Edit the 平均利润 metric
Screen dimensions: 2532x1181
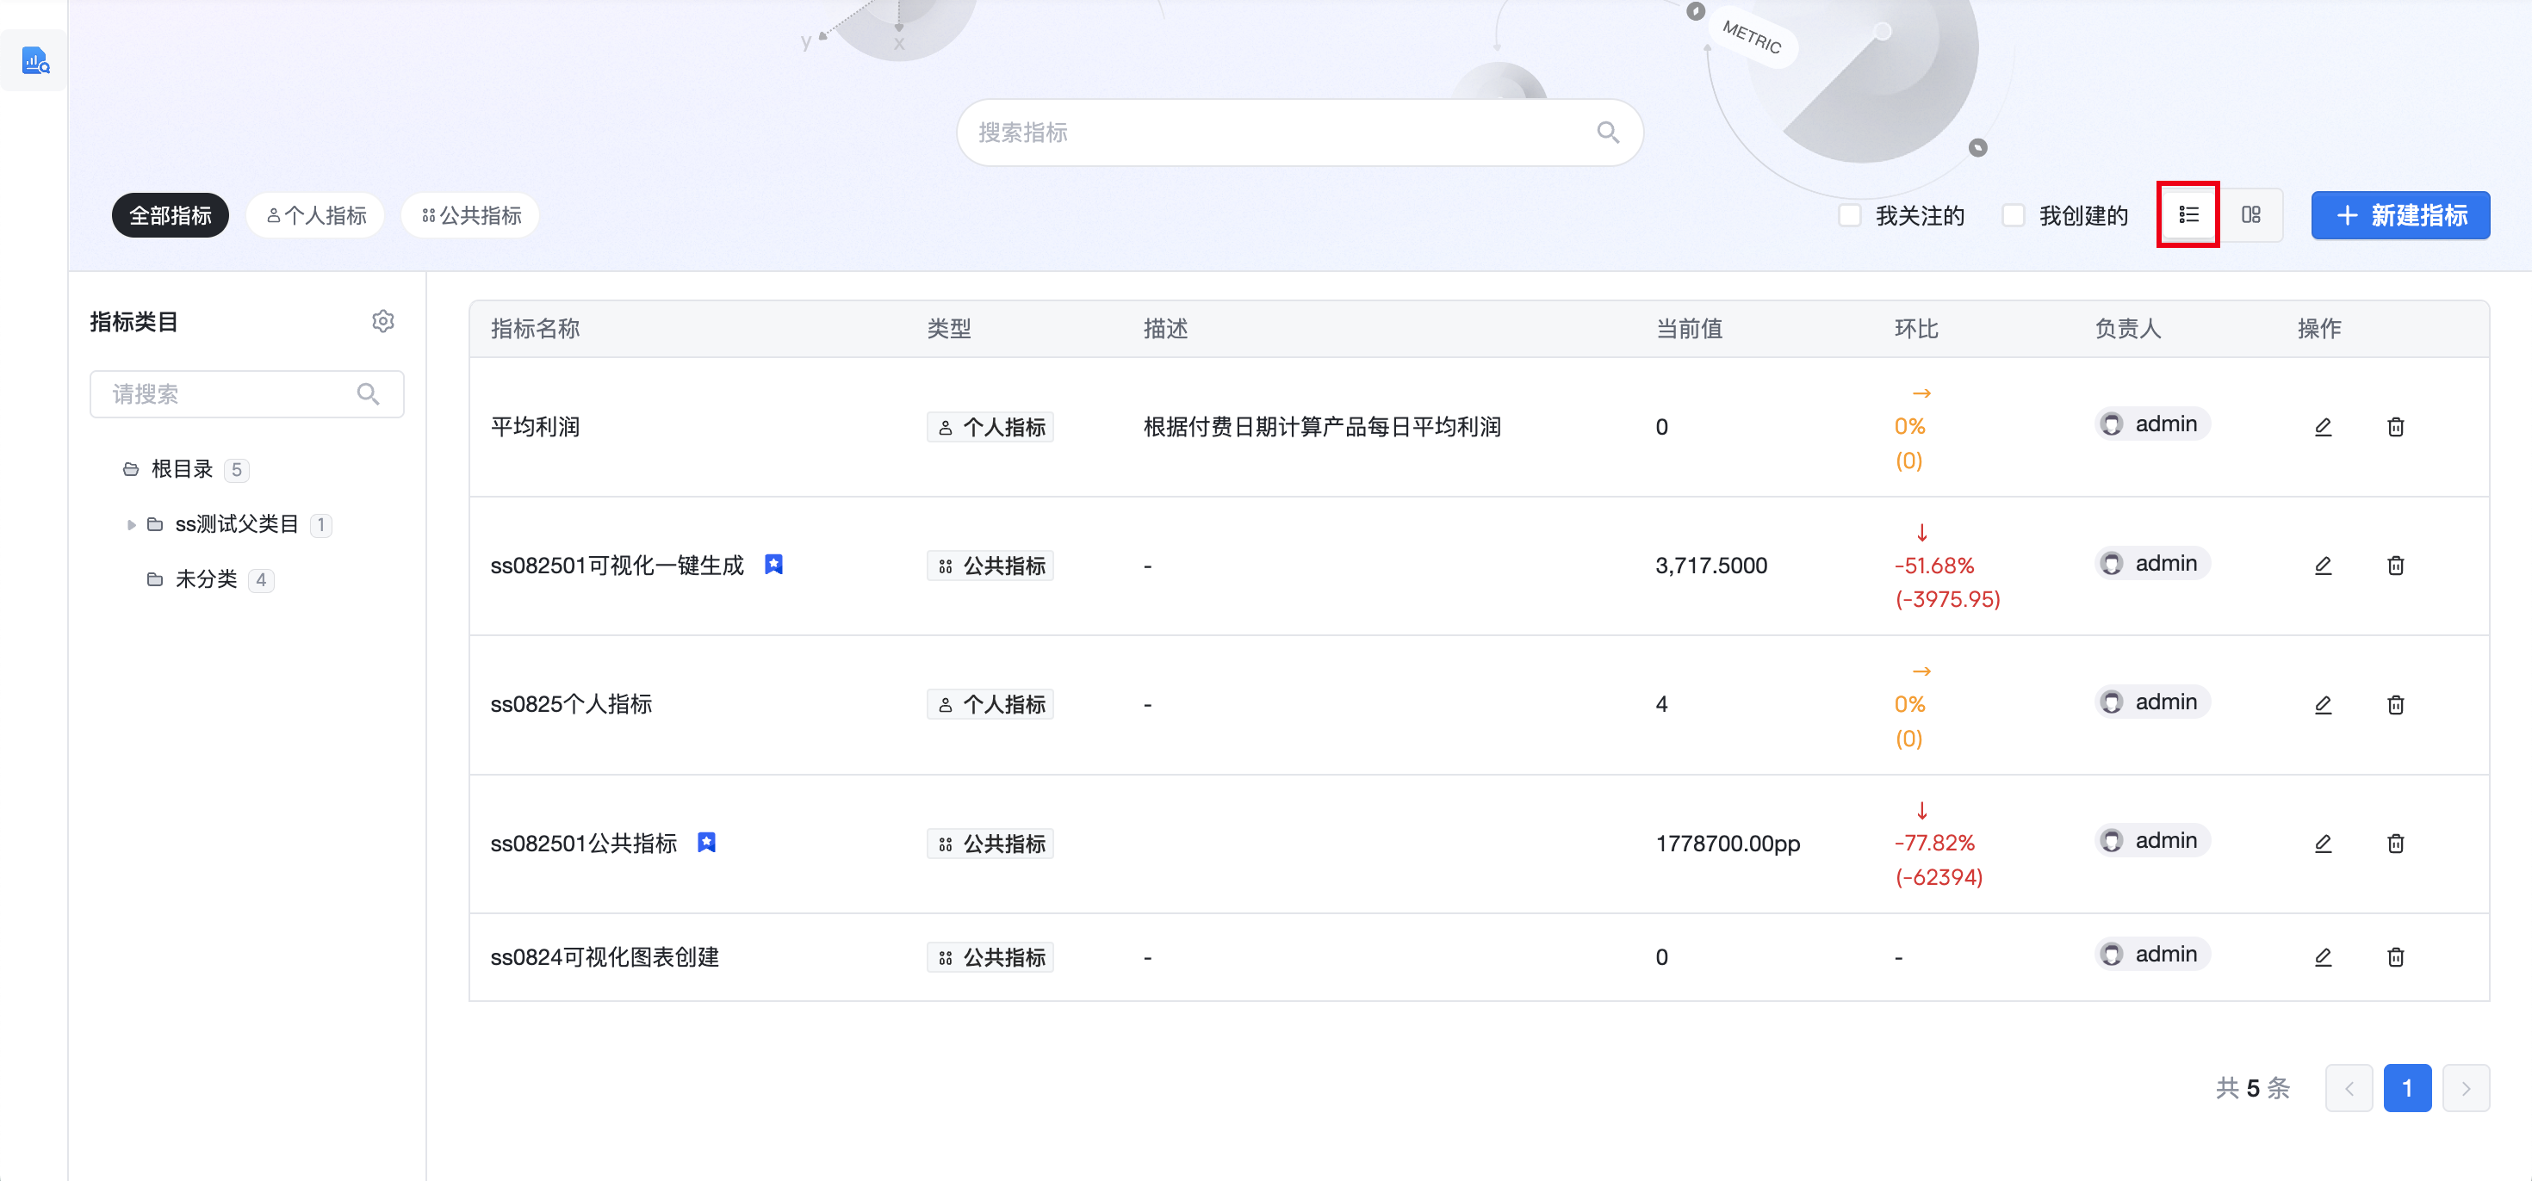(x=2323, y=426)
